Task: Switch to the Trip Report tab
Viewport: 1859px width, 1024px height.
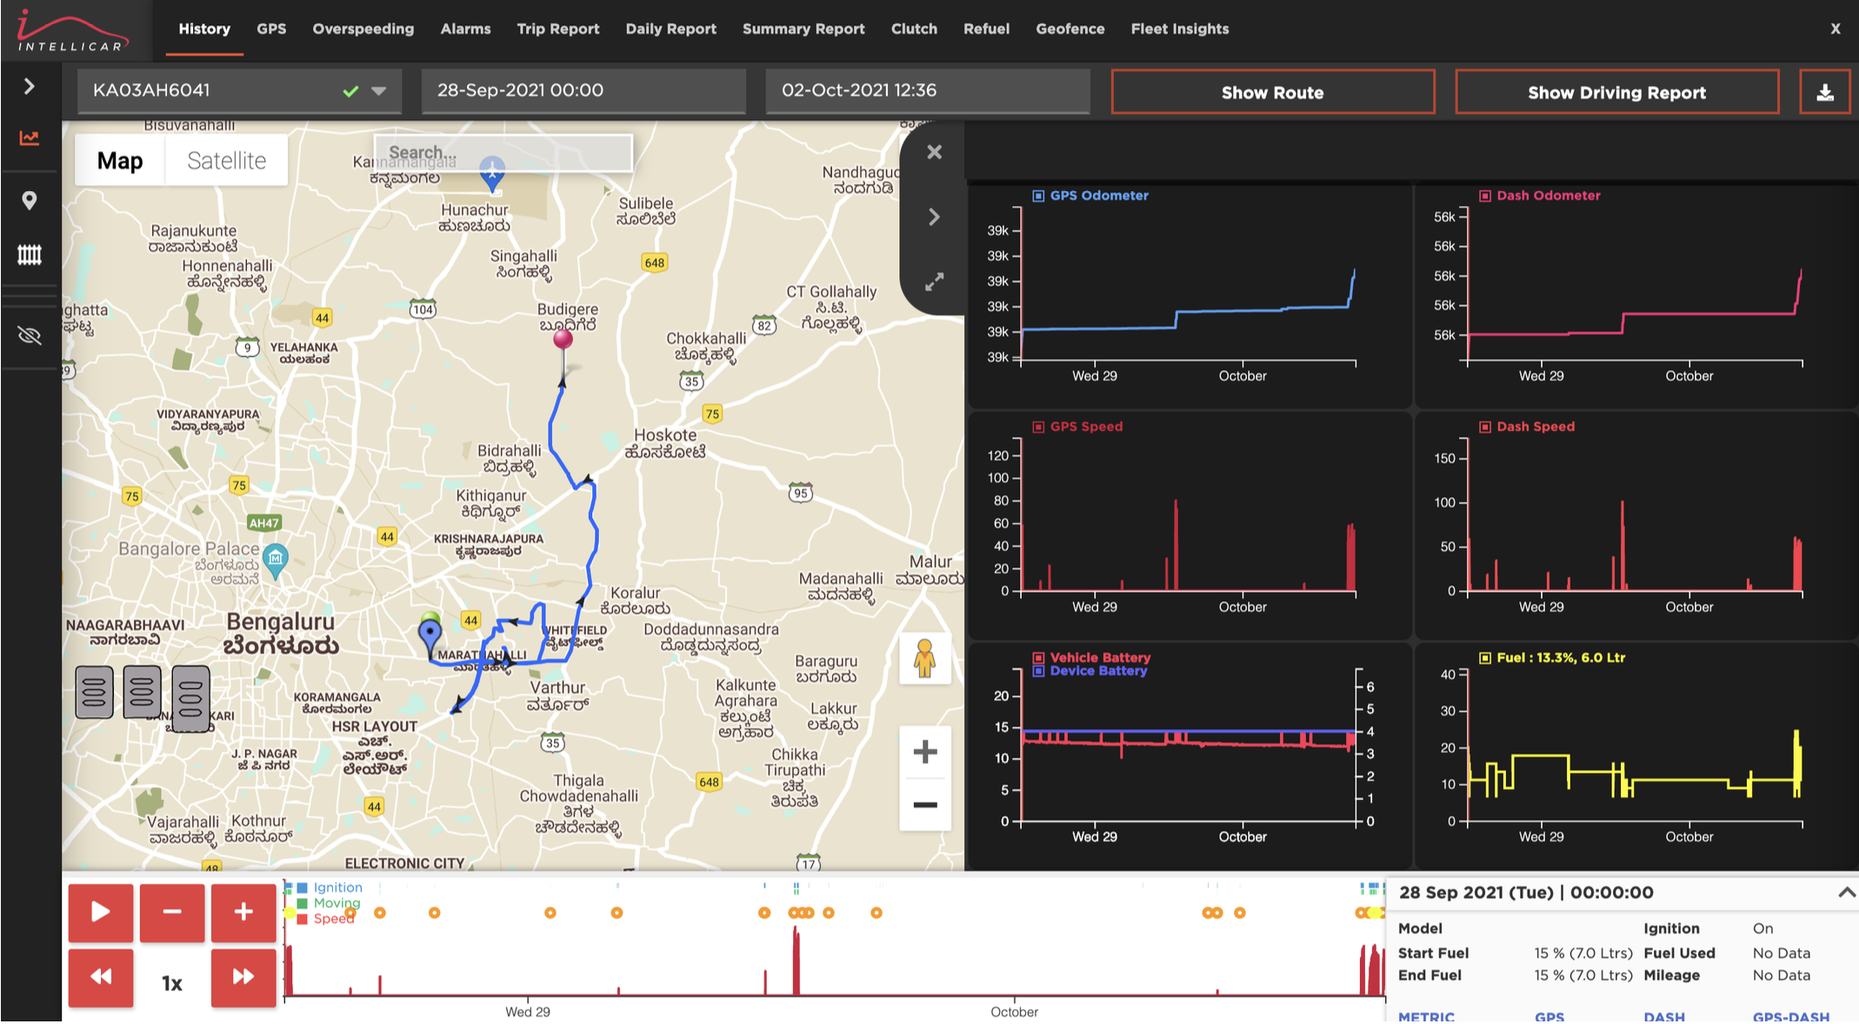Action: click(557, 29)
